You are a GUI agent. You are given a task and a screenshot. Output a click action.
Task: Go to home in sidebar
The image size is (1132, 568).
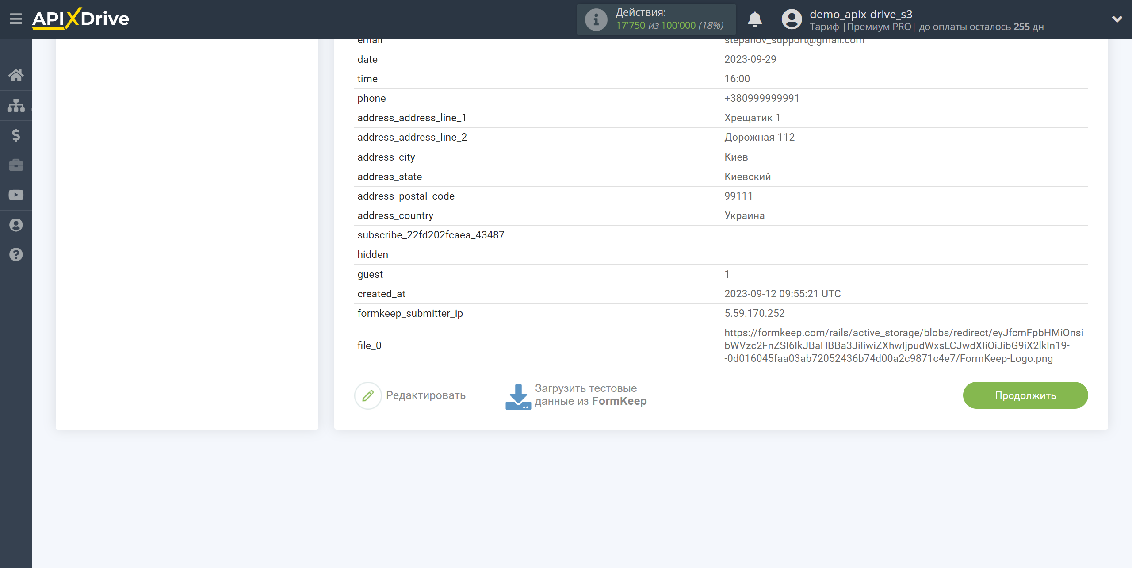[16, 75]
